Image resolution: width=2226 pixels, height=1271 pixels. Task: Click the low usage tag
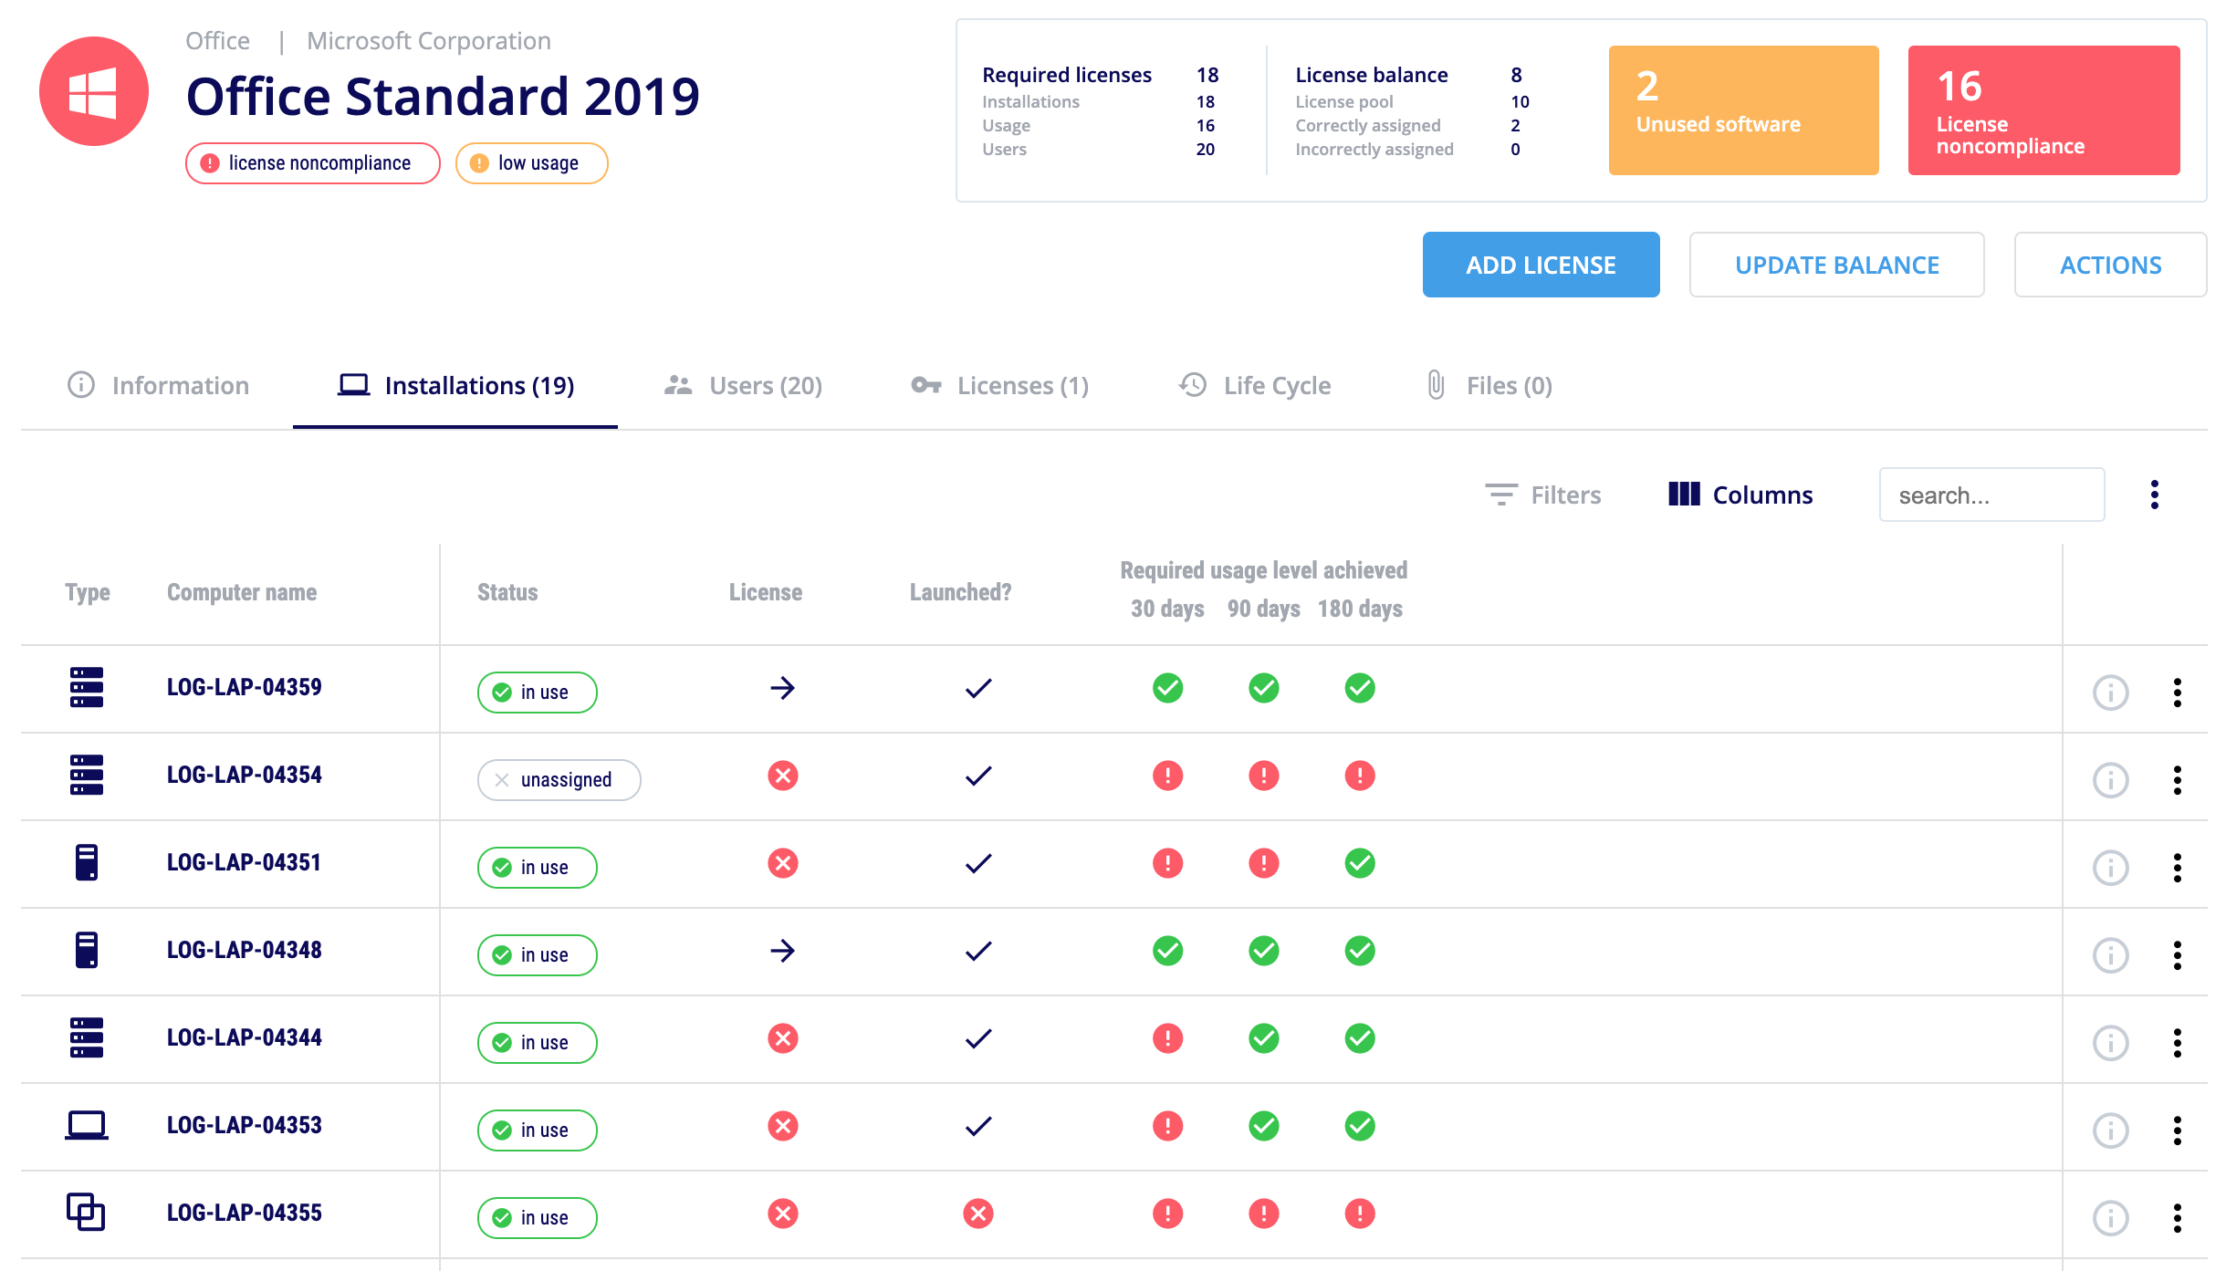pos(531,163)
